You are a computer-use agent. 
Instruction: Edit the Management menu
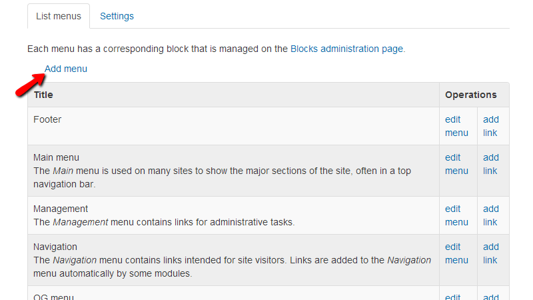point(456,215)
